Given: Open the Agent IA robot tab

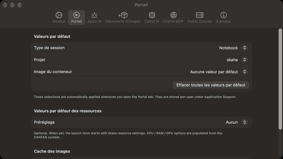Looking at the screenshot, I should (94, 17).
